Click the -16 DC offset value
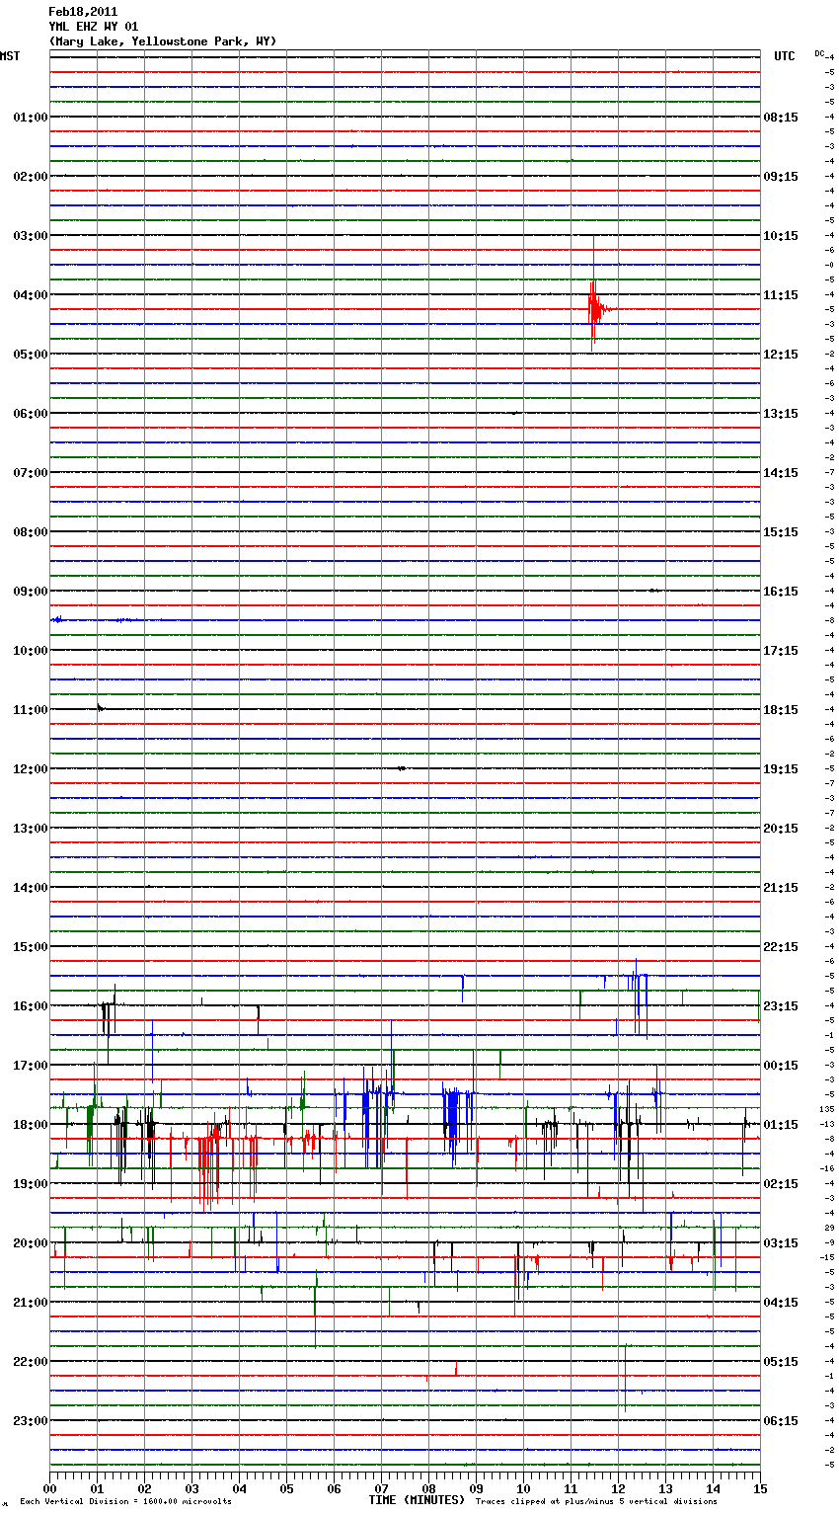The image size is (839, 1515). pyautogui.click(x=827, y=1168)
